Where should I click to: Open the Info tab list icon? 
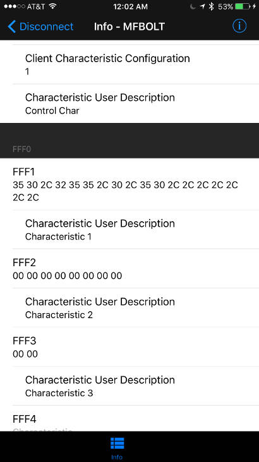click(x=117, y=443)
